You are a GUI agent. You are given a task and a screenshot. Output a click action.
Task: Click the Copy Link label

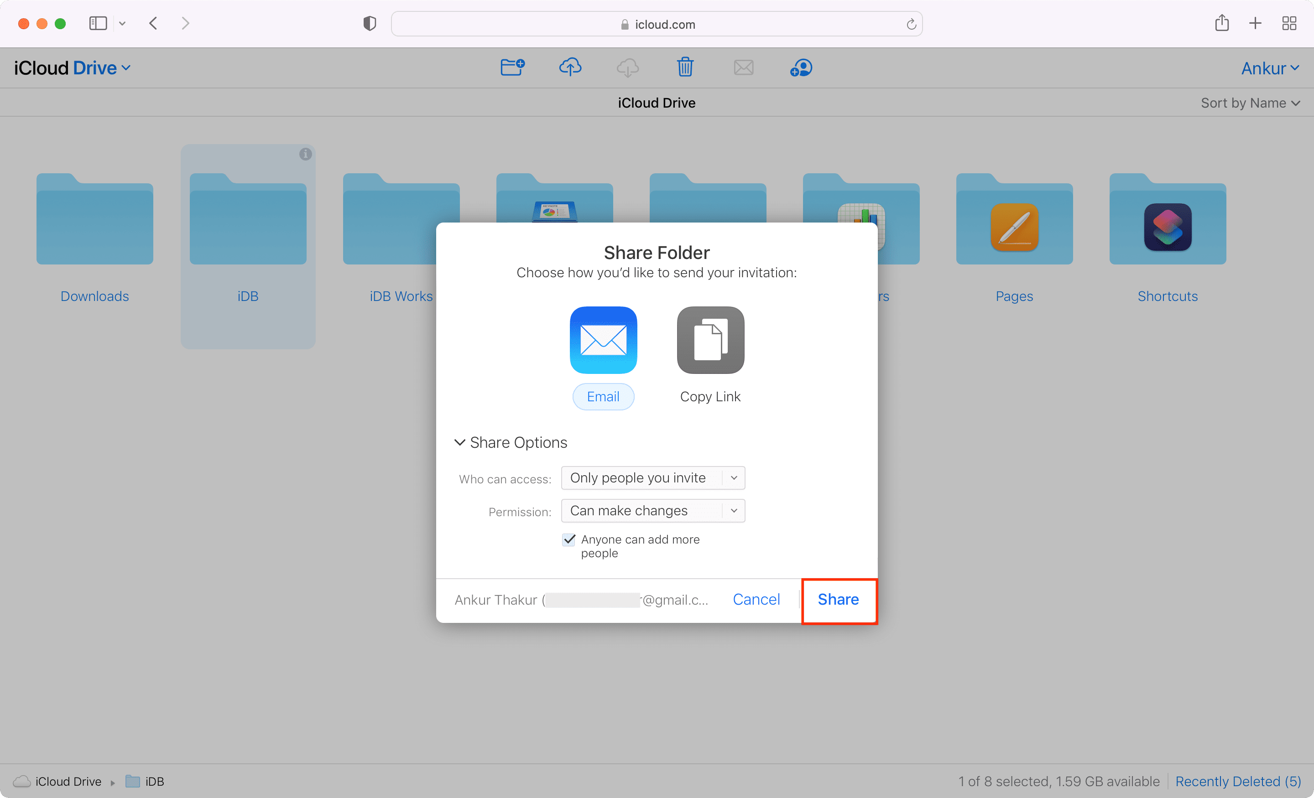coord(710,397)
